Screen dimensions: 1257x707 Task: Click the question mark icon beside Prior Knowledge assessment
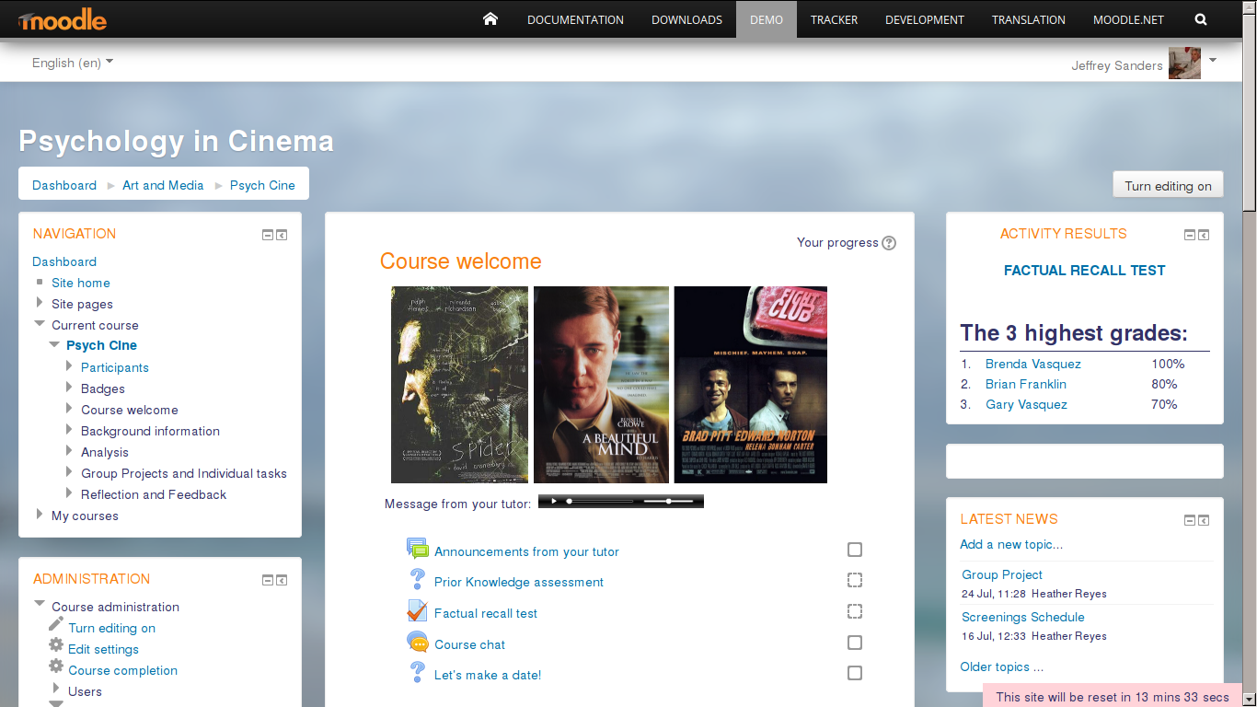pos(418,580)
